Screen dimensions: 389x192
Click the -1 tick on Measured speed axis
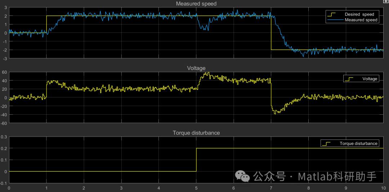click(5, 41)
